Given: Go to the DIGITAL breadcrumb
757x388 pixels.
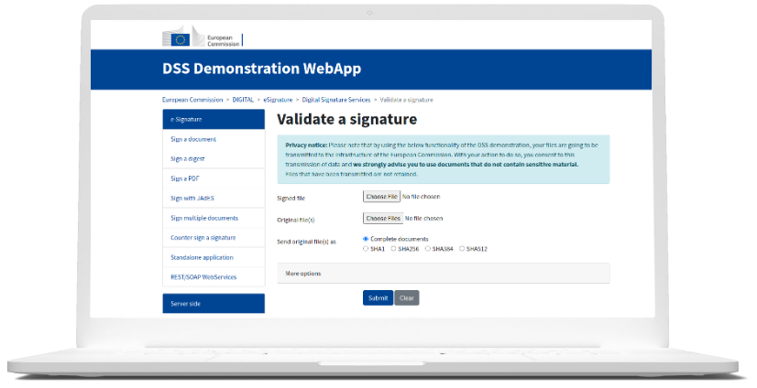Looking at the screenshot, I should point(243,100).
